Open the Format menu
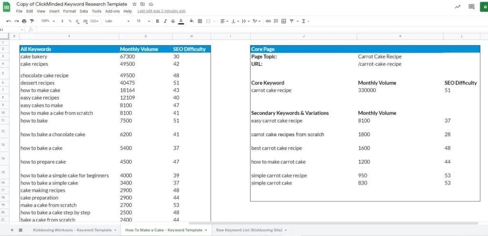488x236 pixels. (x=69, y=11)
